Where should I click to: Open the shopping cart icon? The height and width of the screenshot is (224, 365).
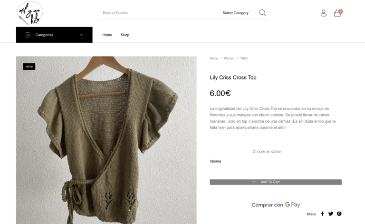click(337, 13)
